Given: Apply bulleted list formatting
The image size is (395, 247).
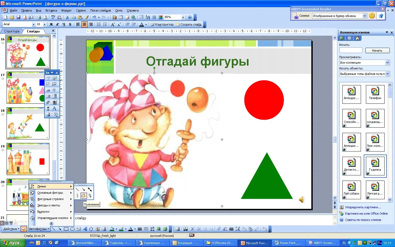Looking at the screenshot, I should (x=105, y=24).
